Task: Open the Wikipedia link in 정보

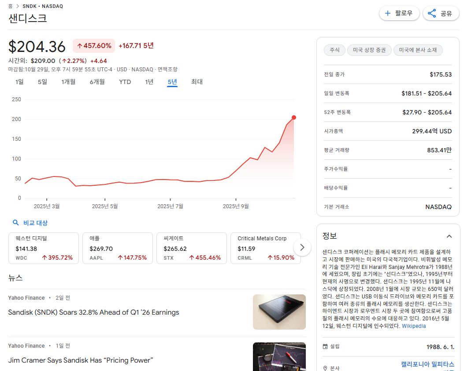Action: pyautogui.click(x=414, y=326)
